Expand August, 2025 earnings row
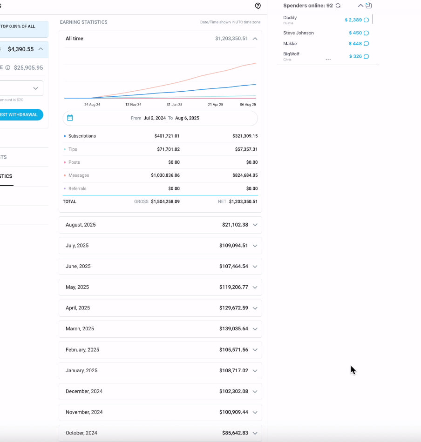Viewport: 421px width, 442px height. click(x=254, y=225)
